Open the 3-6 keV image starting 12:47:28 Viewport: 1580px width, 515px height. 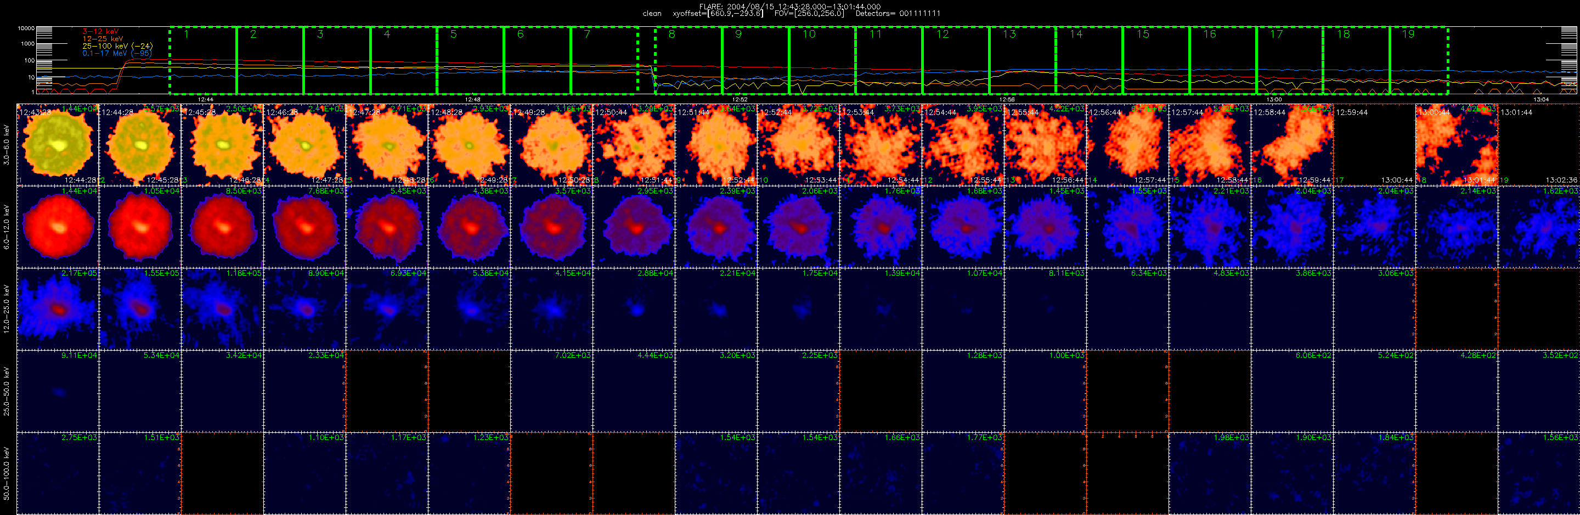(x=387, y=145)
